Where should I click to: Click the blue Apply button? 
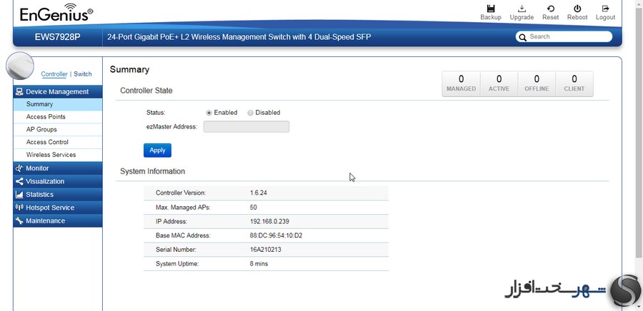point(157,151)
